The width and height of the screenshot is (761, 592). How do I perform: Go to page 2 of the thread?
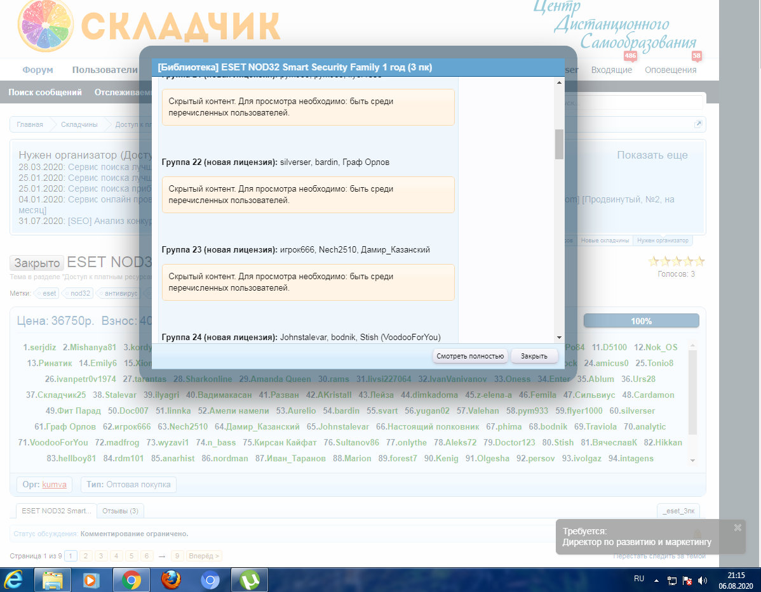85,556
